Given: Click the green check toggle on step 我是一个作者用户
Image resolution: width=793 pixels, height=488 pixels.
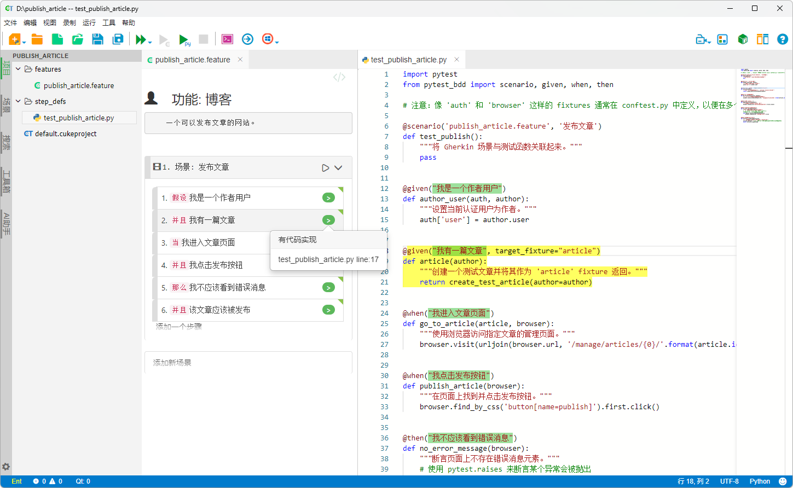Looking at the screenshot, I should 328,197.
